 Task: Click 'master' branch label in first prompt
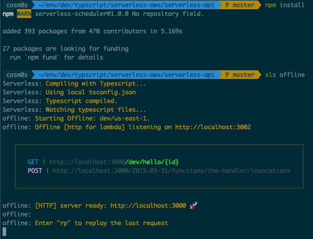pos(243,5)
